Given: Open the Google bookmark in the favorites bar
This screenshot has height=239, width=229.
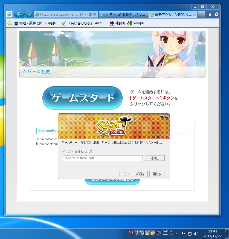Looking at the screenshot, I should (135, 23).
